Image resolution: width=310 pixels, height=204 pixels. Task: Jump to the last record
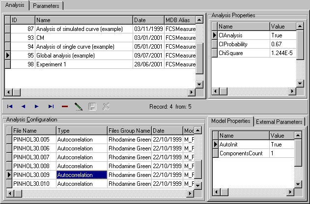click(x=51, y=106)
